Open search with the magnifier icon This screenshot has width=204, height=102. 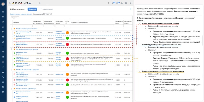40,3
